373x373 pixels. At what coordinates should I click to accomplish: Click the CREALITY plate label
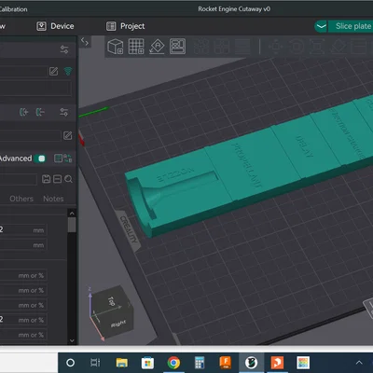(129, 229)
